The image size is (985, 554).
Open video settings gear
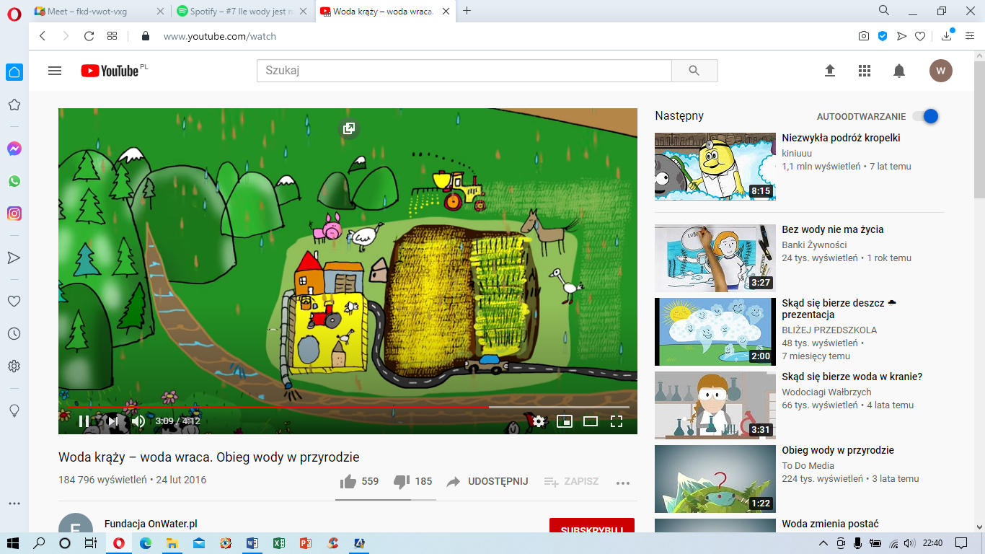(539, 421)
